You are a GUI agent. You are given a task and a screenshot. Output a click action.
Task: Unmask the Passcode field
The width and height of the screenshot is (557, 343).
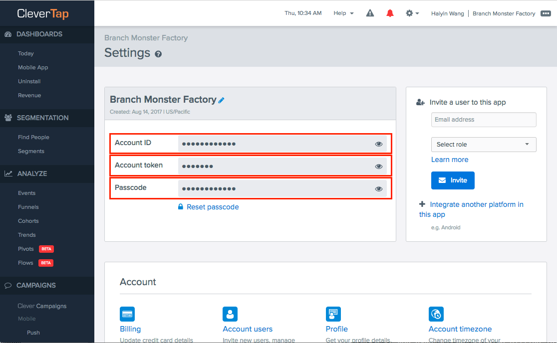pos(379,189)
